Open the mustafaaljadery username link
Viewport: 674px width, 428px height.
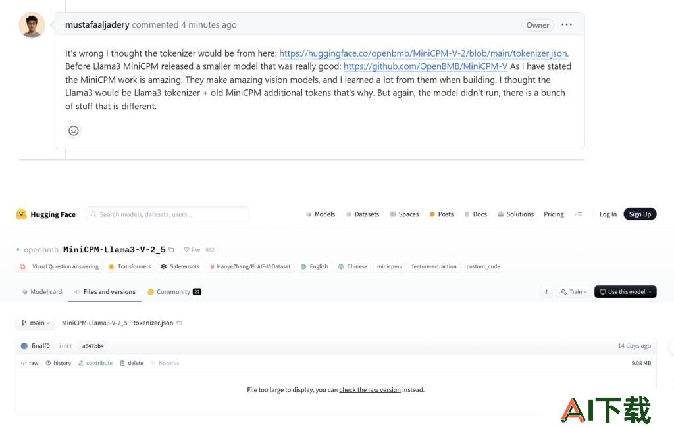pos(97,25)
